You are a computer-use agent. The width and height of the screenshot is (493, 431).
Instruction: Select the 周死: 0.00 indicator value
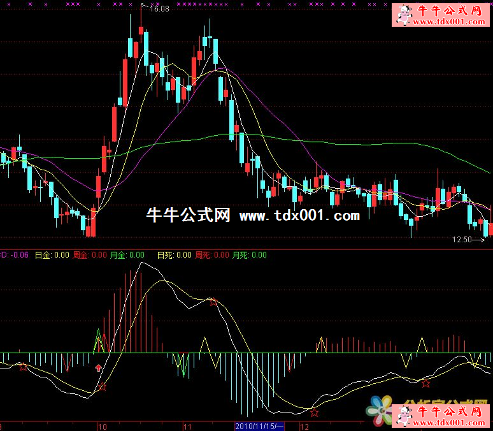(212, 255)
